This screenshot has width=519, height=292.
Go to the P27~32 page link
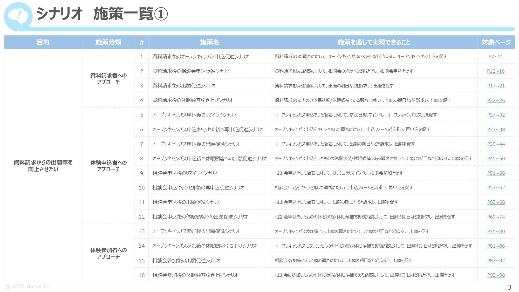(496, 115)
